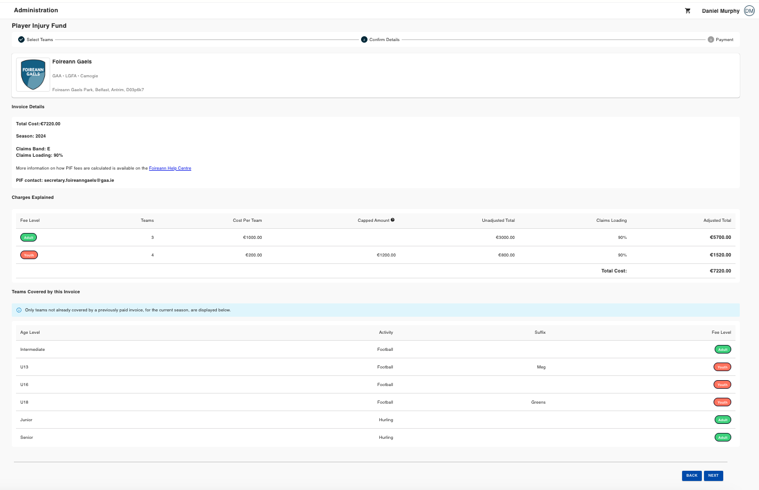Click the Claims Loading column header
Image resolution: width=759 pixels, height=490 pixels.
coord(612,220)
